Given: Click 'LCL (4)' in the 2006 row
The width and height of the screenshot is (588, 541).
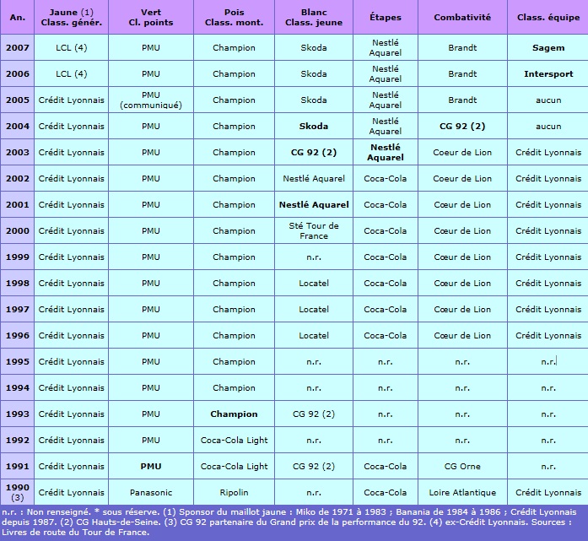Looking at the screenshot, I should (x=71, y=74).
